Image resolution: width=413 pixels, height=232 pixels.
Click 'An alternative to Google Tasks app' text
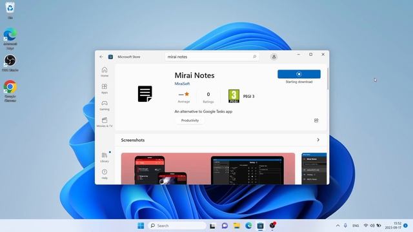203,111
